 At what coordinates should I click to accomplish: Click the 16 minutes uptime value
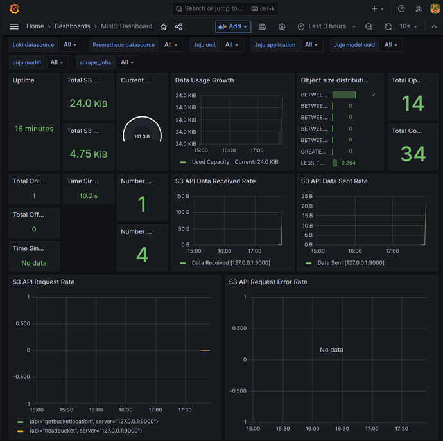tap(34, 129)
